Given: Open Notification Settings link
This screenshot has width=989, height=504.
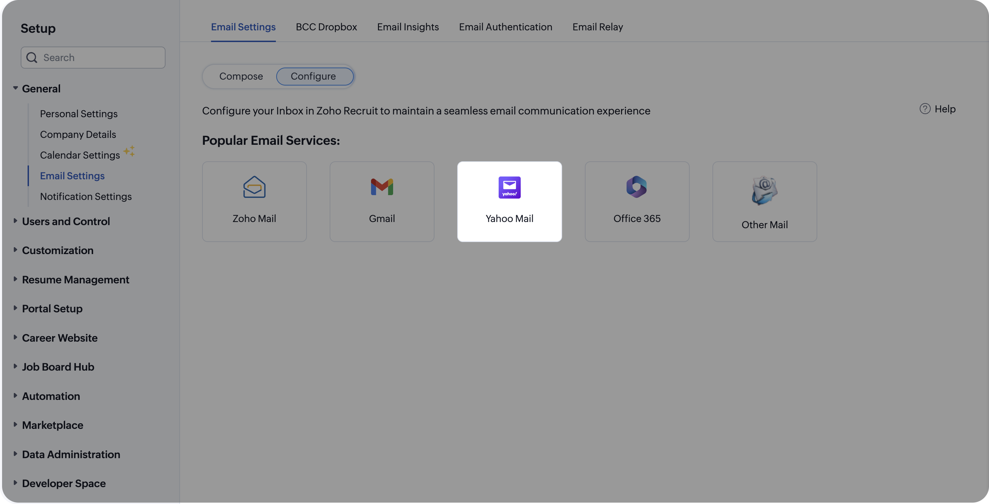Looking at the screenshot, I should tap(86, 196).
